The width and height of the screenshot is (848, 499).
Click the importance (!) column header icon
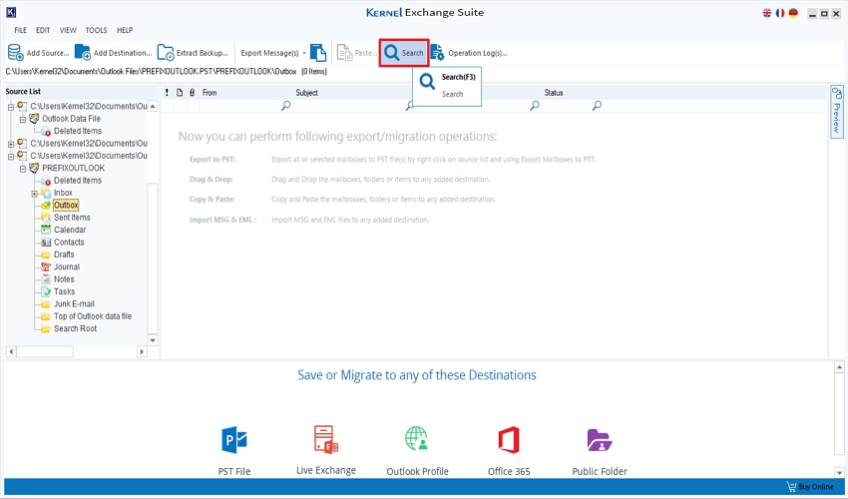[168, 93]
